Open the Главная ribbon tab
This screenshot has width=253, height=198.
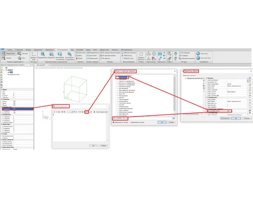[x=10, y=50]
